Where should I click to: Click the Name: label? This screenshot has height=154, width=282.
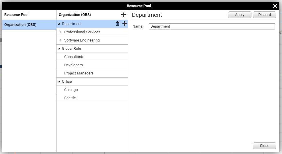[138, 26]
